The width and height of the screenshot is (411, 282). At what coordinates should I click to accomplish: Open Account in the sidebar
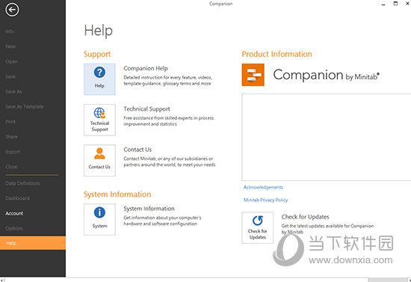(x=14, y=213)
